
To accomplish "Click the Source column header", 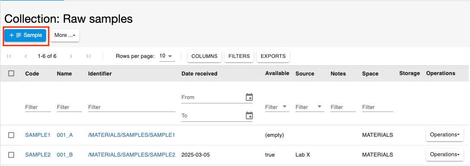I will [305, 73].
